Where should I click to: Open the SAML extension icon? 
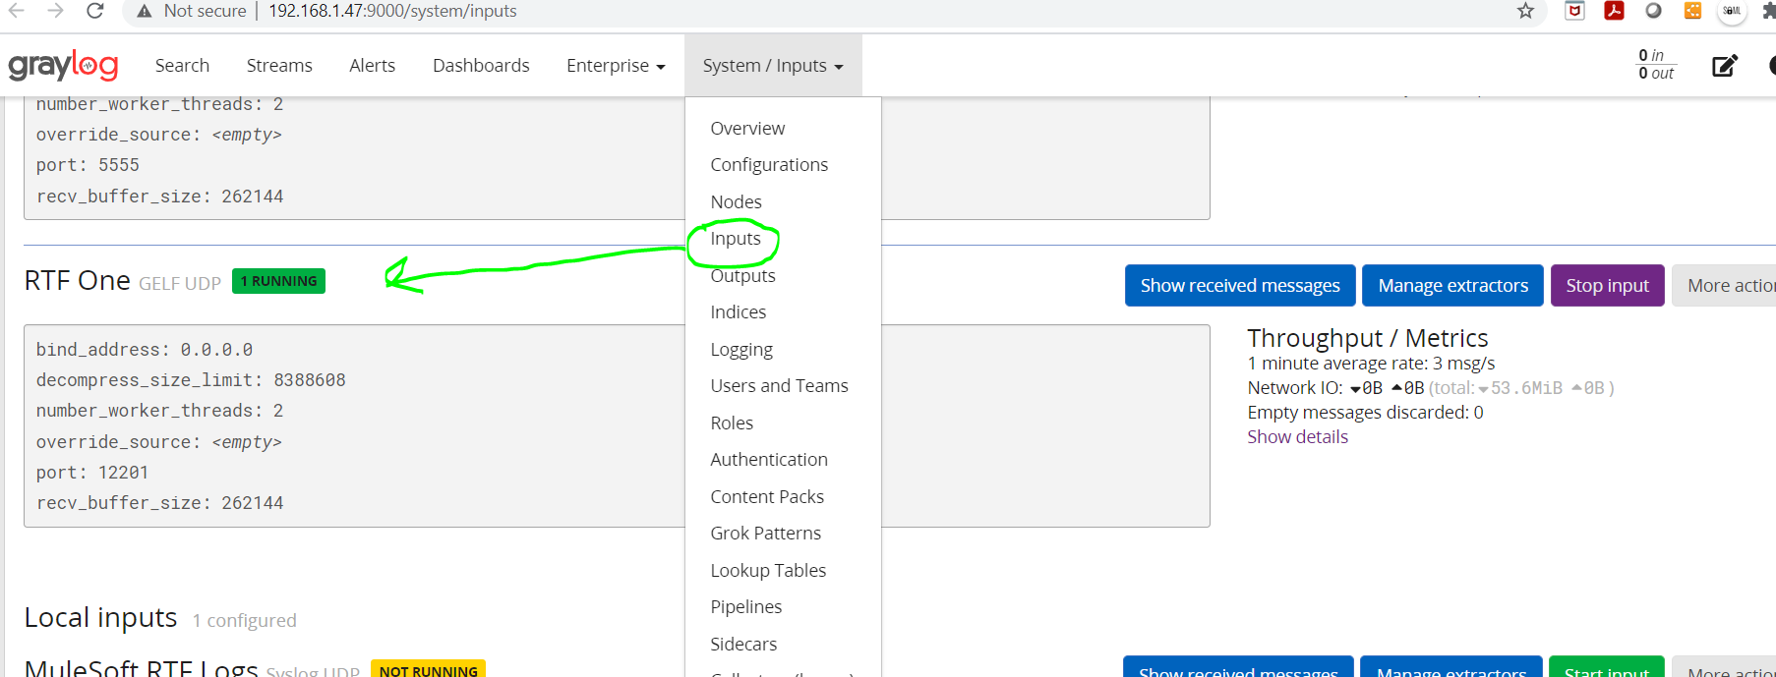click(x=1732, y=11)
